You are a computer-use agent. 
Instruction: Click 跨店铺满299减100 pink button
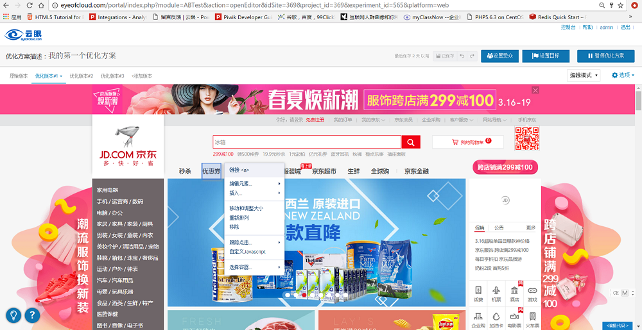[505, 167]
